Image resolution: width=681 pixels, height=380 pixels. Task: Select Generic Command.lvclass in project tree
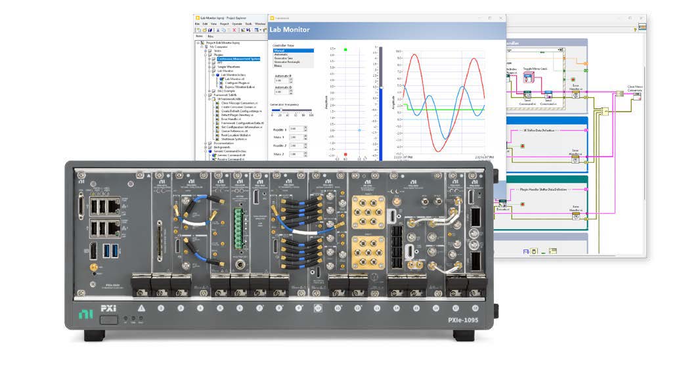[x=232, y=151]
